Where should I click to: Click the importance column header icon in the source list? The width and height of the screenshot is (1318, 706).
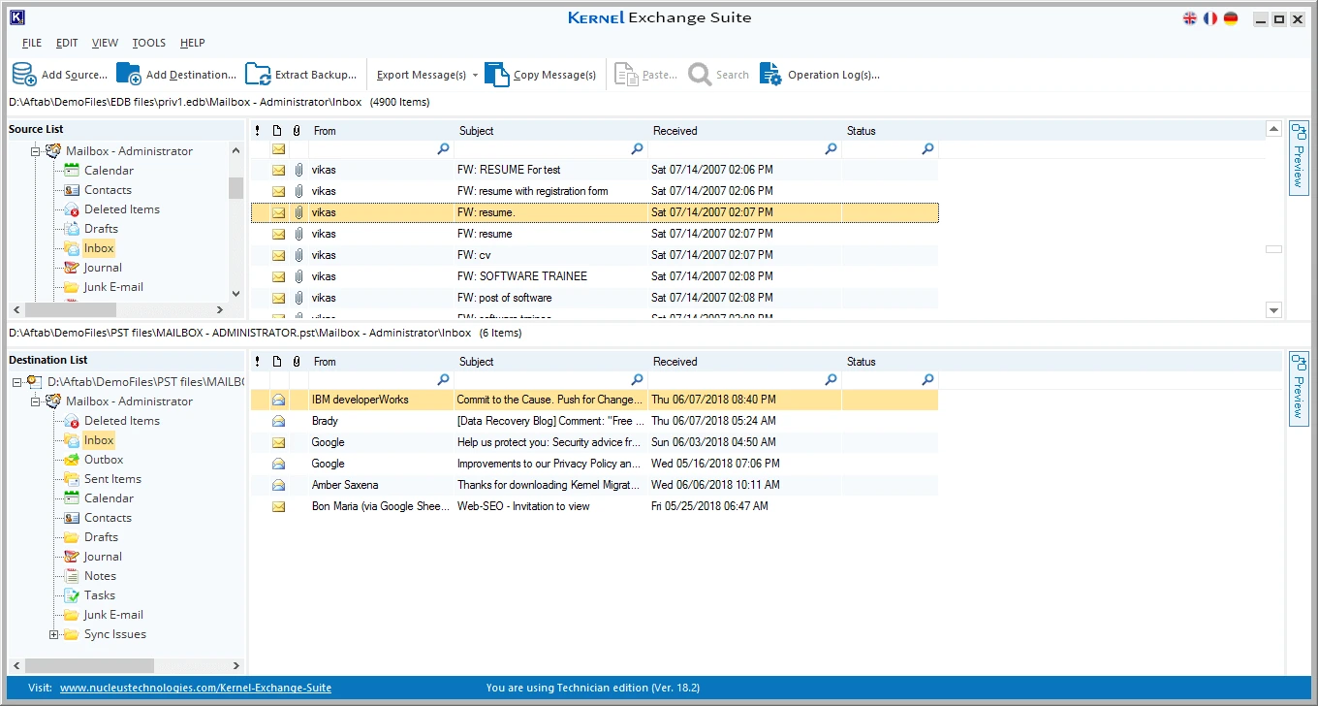(258, 131)
